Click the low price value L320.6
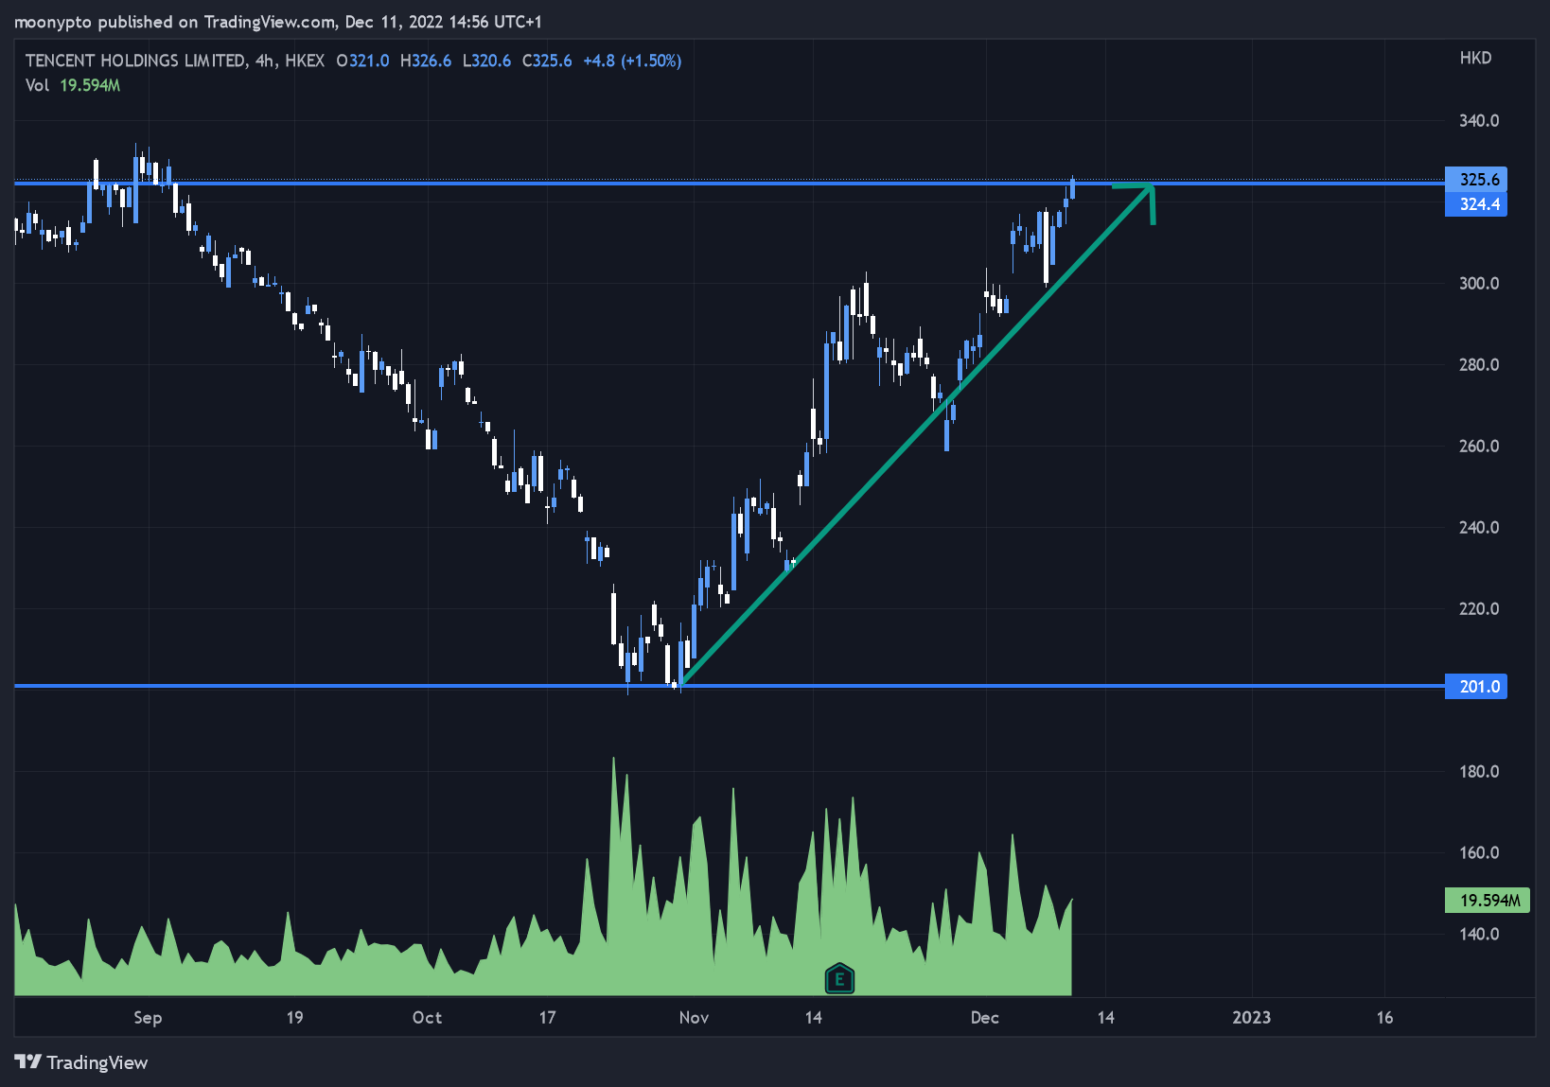This screenshot has width=1550, height=1087. click(486, 61)
